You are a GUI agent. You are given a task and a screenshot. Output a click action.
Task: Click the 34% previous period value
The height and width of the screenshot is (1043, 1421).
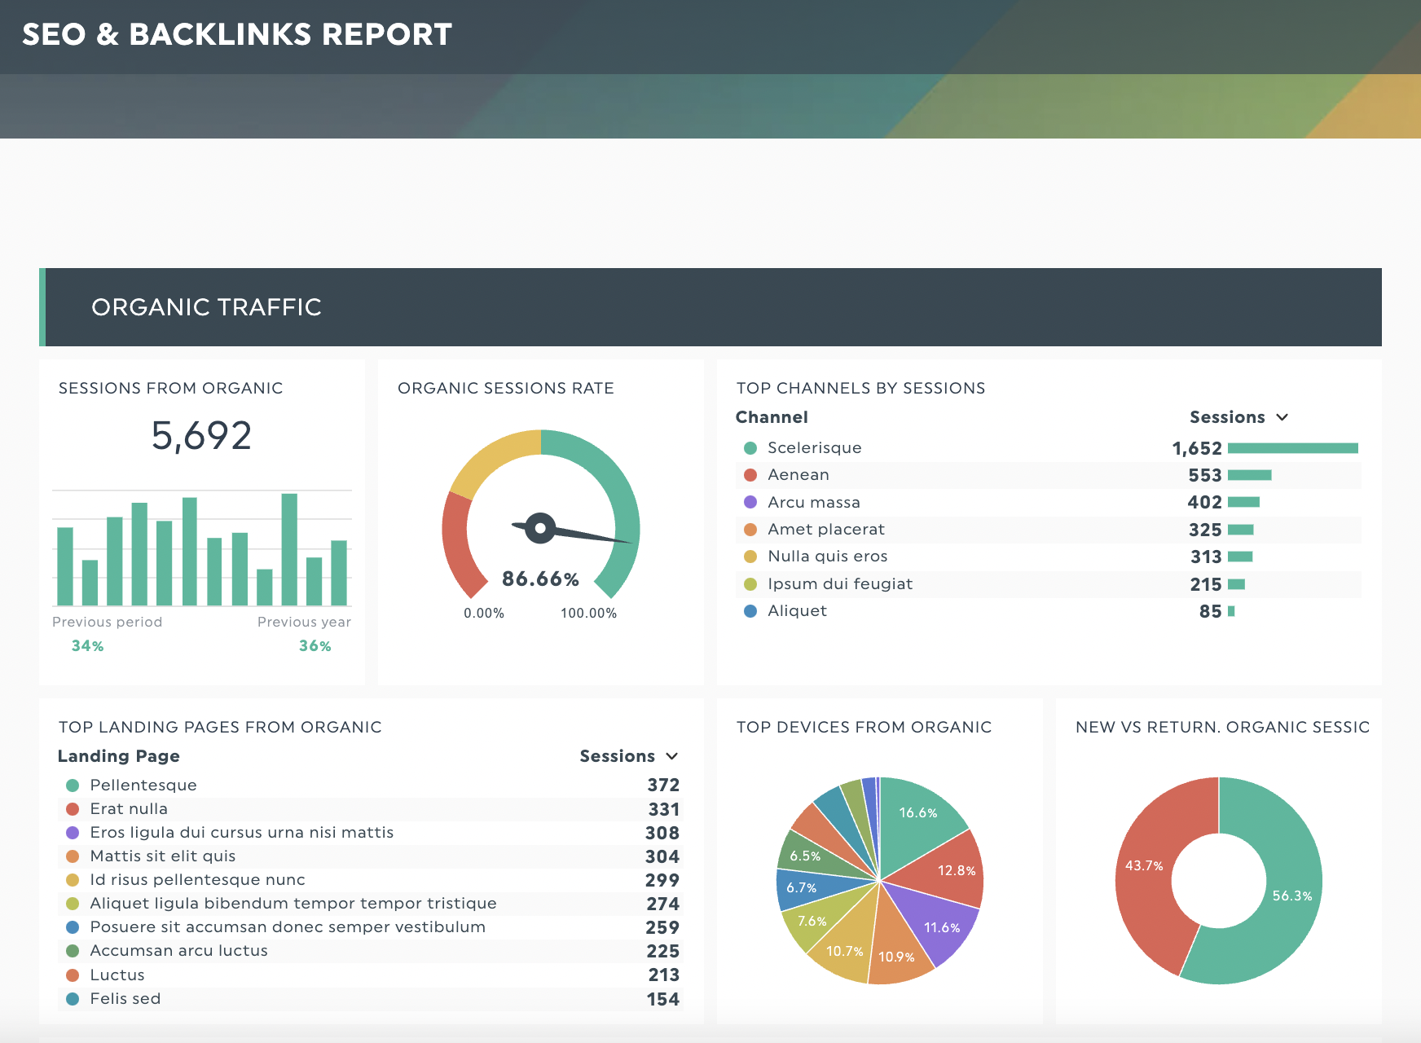point(87,646)
